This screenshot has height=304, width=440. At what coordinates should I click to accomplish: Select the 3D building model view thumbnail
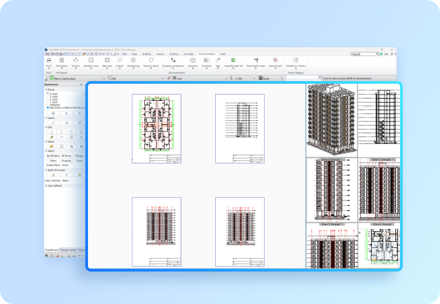(x=332, y=120)
